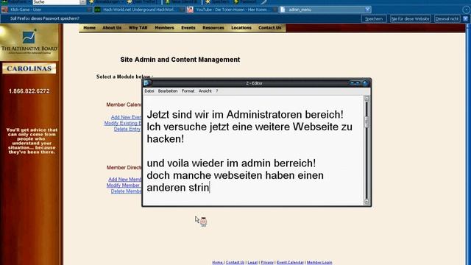Click Nie für diese Website button

click(411, 18)
